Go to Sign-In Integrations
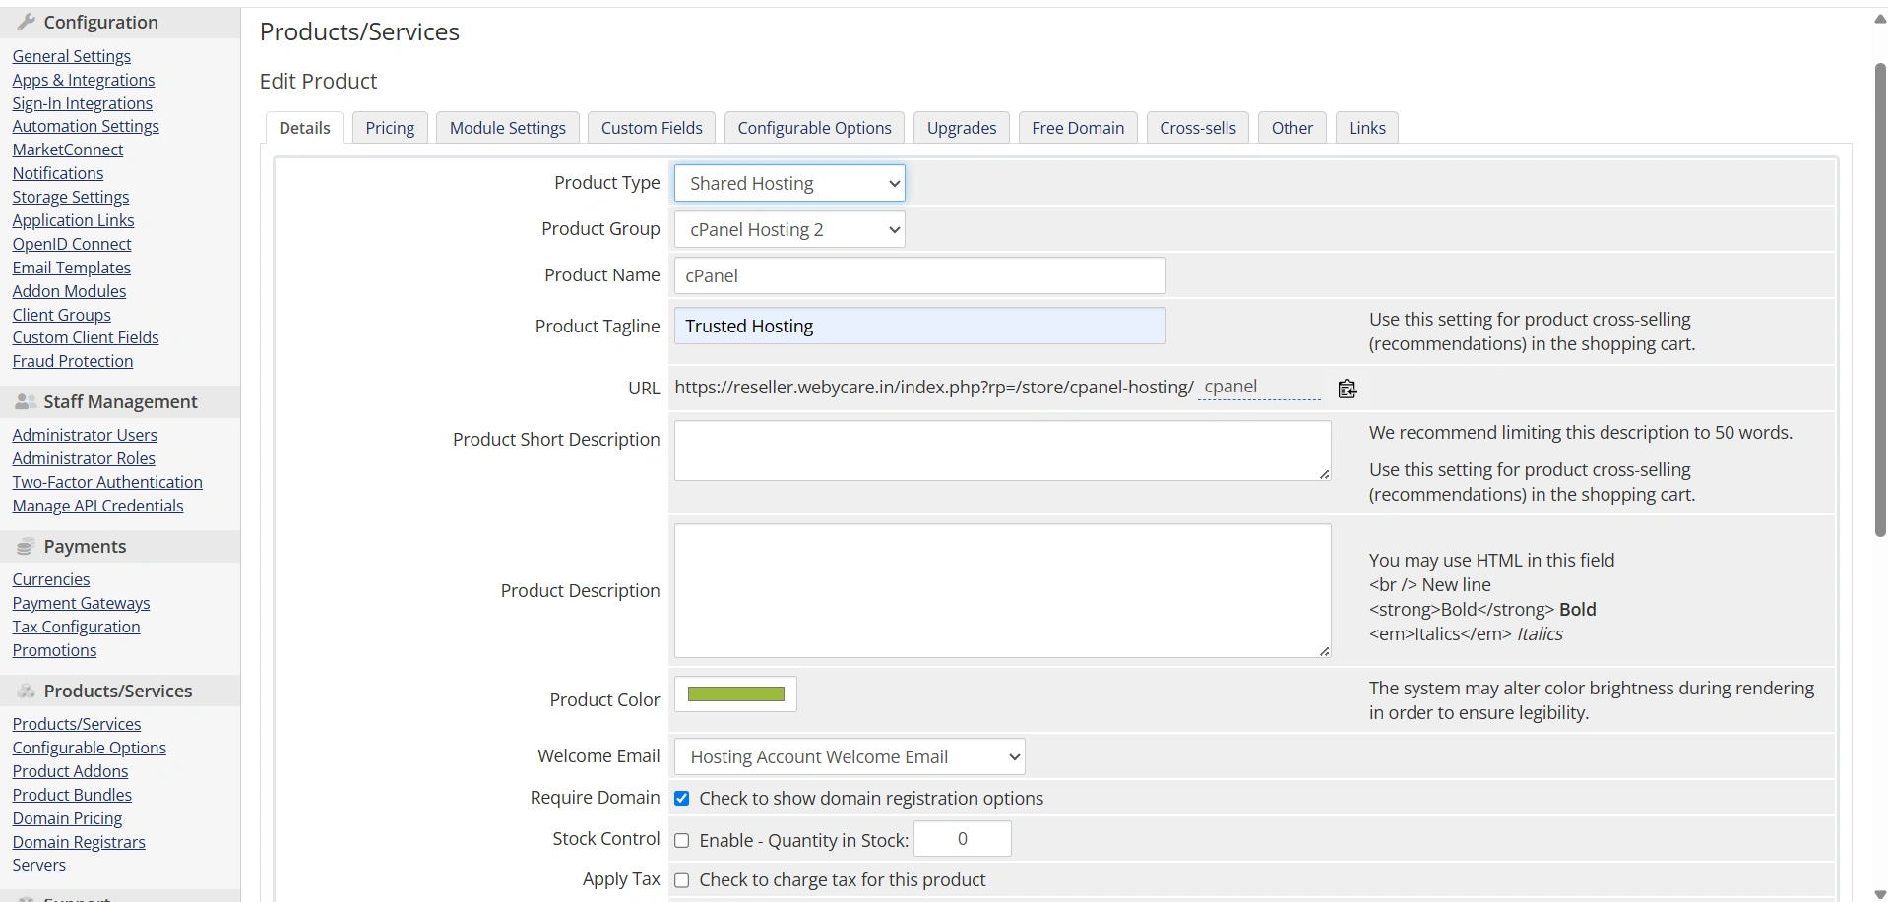The image size is (1888, 902). point(83,103)
